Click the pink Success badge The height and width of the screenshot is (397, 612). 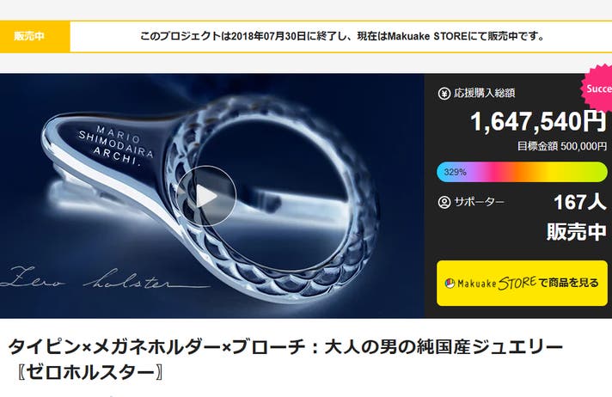point(597,89)
